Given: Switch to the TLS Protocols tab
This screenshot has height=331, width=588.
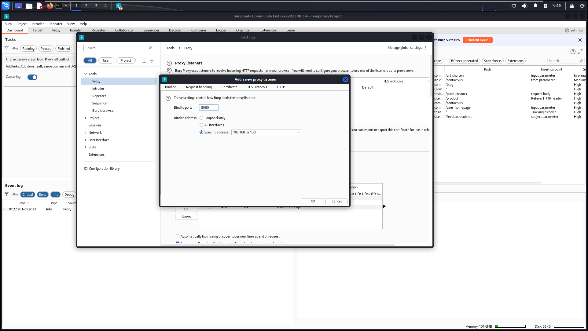Looking at the screenshot, I should (257, 87).
